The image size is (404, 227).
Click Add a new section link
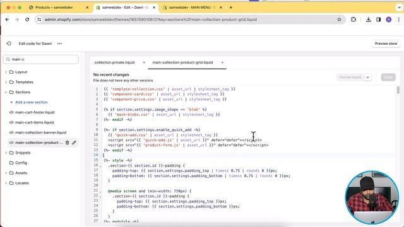pos(31,102)
